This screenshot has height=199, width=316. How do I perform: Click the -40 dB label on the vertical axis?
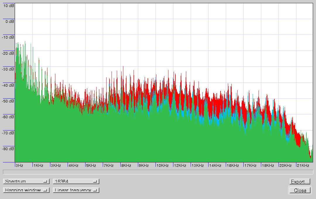click(8, 85)
